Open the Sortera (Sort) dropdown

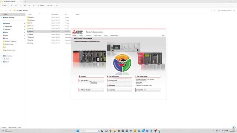tap(41, 6)
